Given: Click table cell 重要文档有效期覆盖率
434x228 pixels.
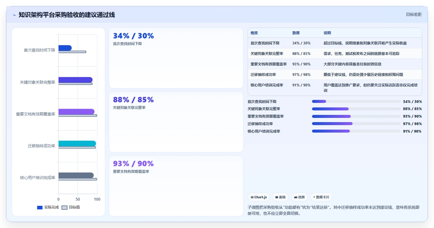Looking at the screenshot, I should pyautogui.click(x=269, y=64).
